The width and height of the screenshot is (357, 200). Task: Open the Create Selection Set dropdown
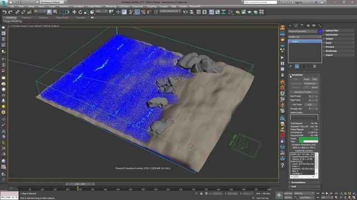[x=170, y=11]
